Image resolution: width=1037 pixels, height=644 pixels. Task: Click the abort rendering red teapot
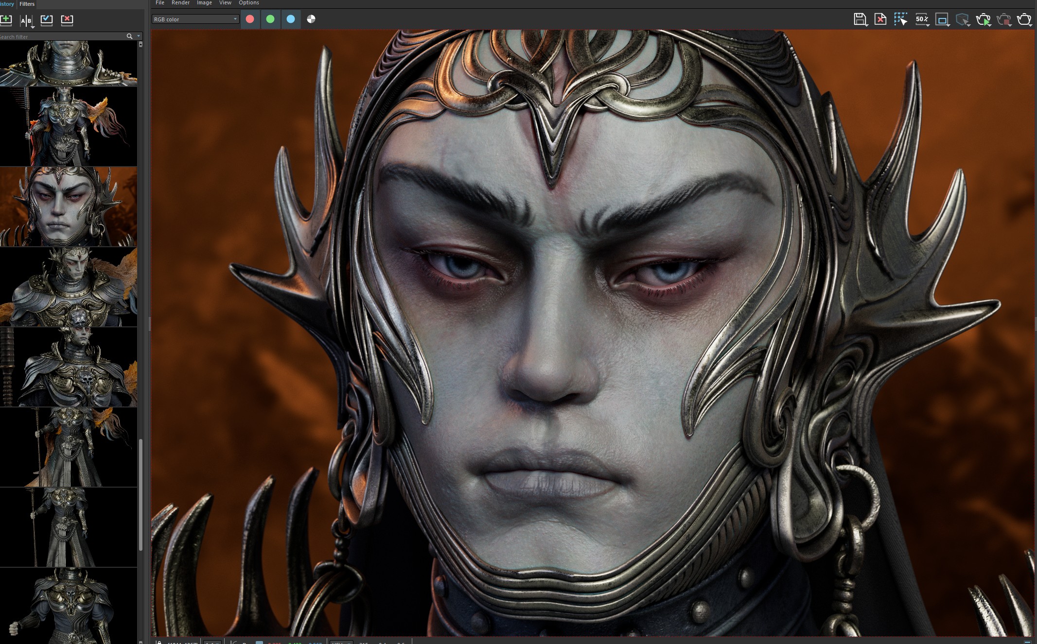tap(1003, 19)
